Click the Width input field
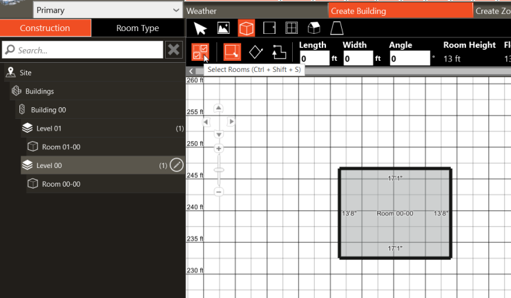The width and height of the screenshot is (511, 298). tap(358, 59)
